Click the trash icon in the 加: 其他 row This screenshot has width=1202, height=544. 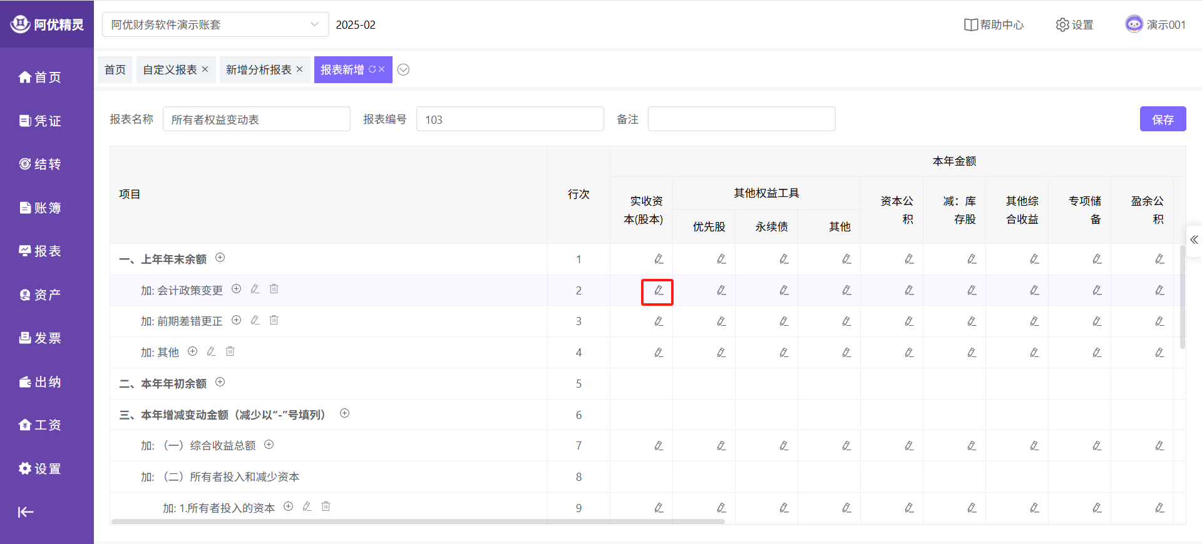(230, 351)
